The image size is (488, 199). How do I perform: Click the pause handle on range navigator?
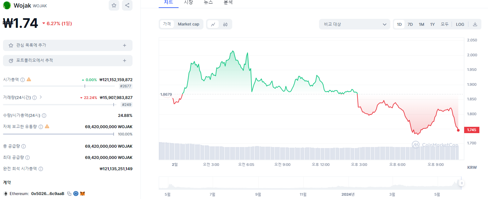coord(461,183)
